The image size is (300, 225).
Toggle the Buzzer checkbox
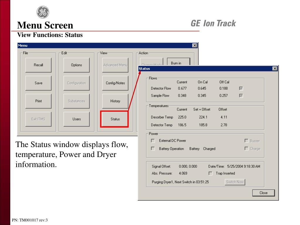[246, 141]
